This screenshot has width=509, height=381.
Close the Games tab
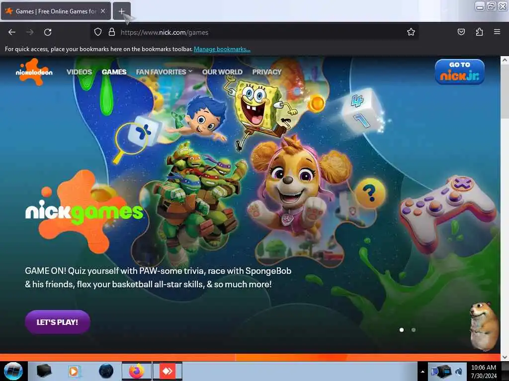[x=103, y=11]
